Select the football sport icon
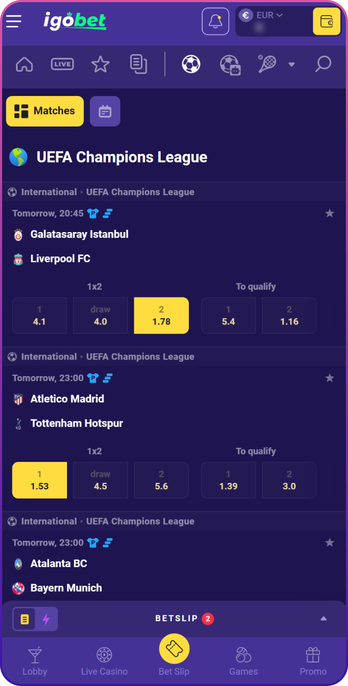This screenshot has height=686, width=348. pyautogui.click(x=191, y=64)
